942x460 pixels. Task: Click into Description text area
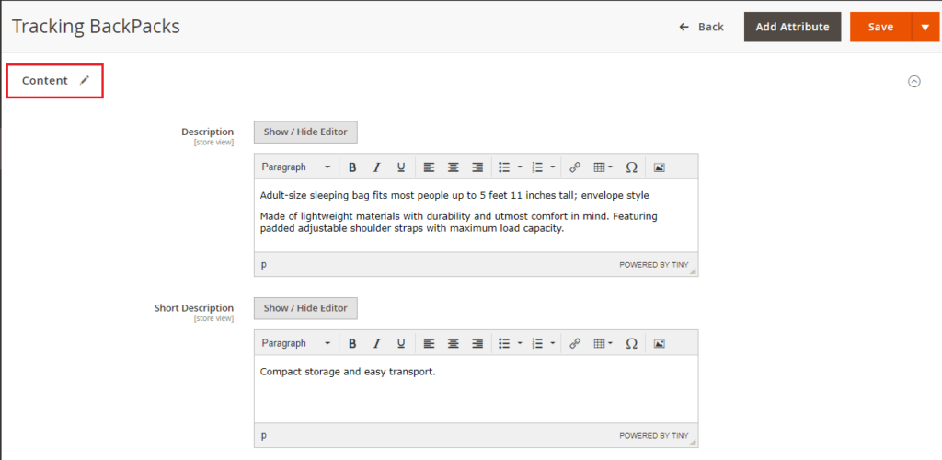click(x=477, y=215)
